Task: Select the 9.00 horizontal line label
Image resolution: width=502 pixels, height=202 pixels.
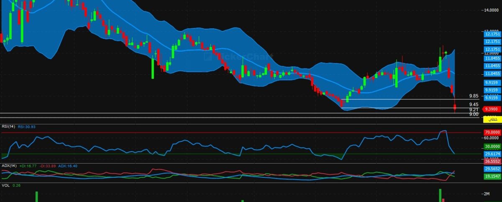Action: coord(474,114)
